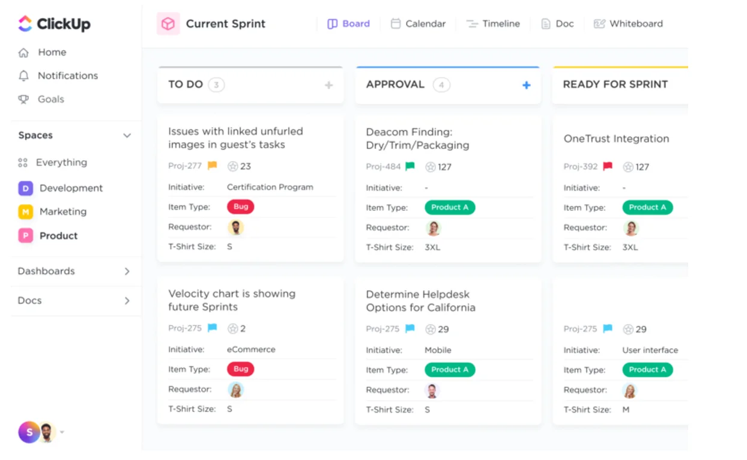The image size is (747, 460).
Task: Open the user avatar dropdown arrow
Action: point(62,432)
